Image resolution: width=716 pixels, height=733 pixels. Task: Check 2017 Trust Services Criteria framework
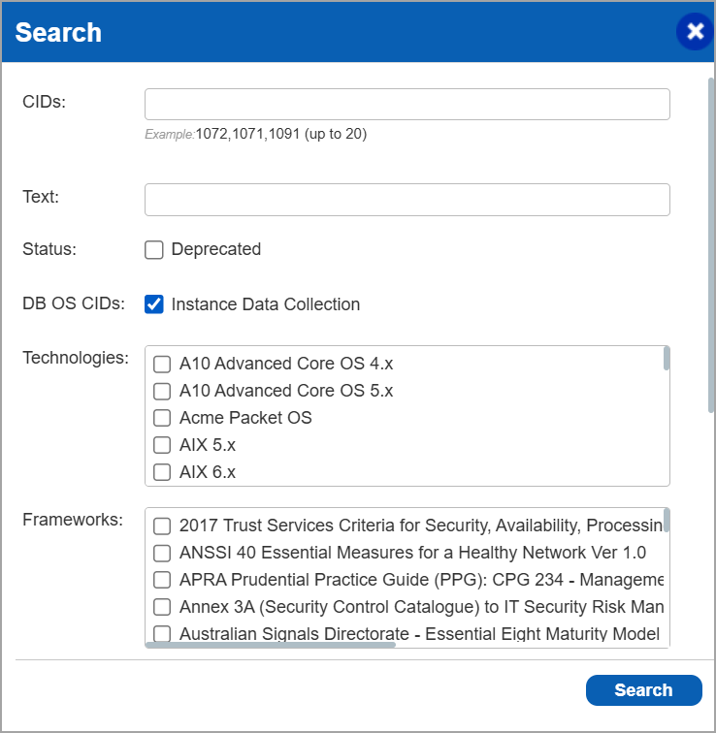(162, 526)
